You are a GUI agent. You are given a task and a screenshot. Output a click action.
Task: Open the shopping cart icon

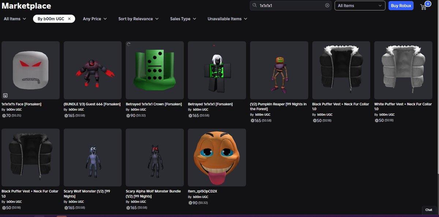[424, 6]
